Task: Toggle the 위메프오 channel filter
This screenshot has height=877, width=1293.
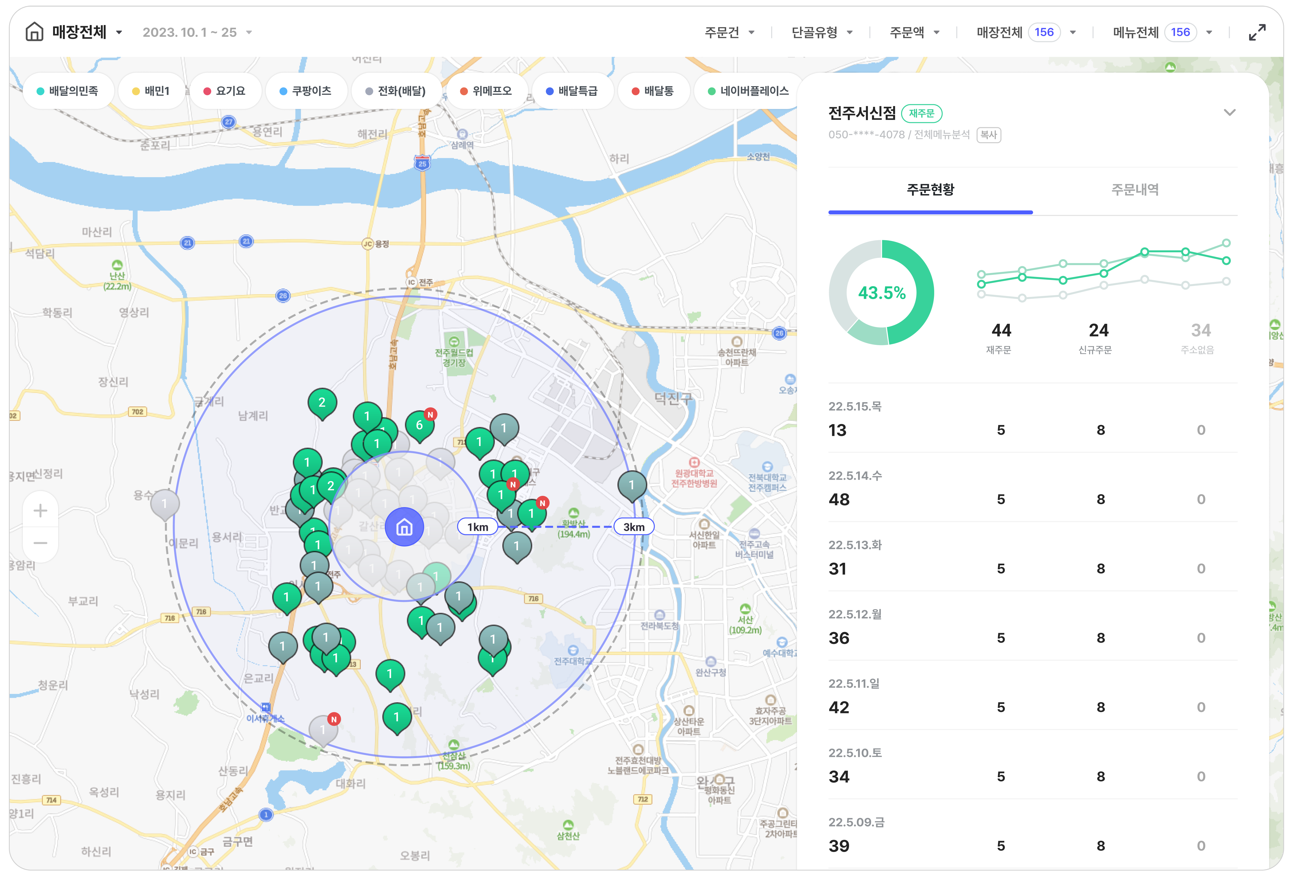Action: [x=486, y=91]
